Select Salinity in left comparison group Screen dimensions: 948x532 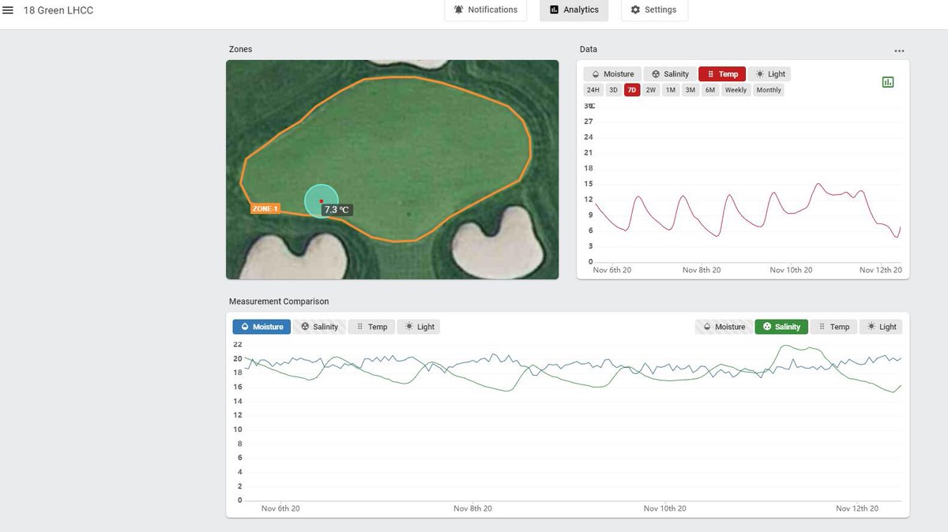[319, 327]
